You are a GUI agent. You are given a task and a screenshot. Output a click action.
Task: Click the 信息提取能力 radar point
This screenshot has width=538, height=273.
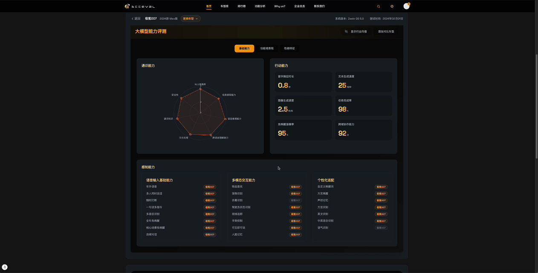[219, 99]
